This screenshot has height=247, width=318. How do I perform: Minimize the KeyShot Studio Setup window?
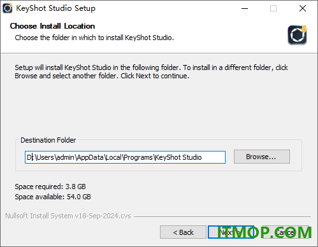[245, 8]
